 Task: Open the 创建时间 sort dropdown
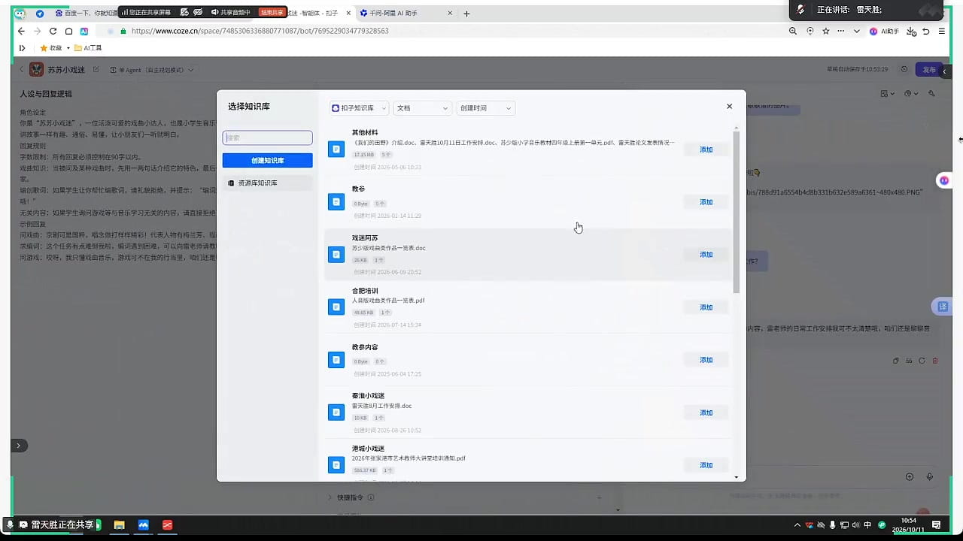click(485, 108)
